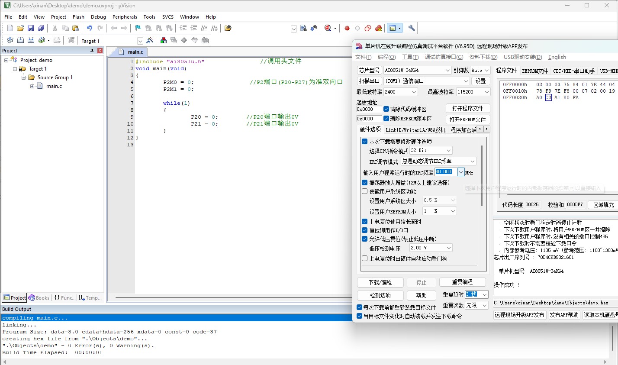
Task: Click the Start Debug Session magnifier icon
Action: pyautogui.click(x=328, y=28)
